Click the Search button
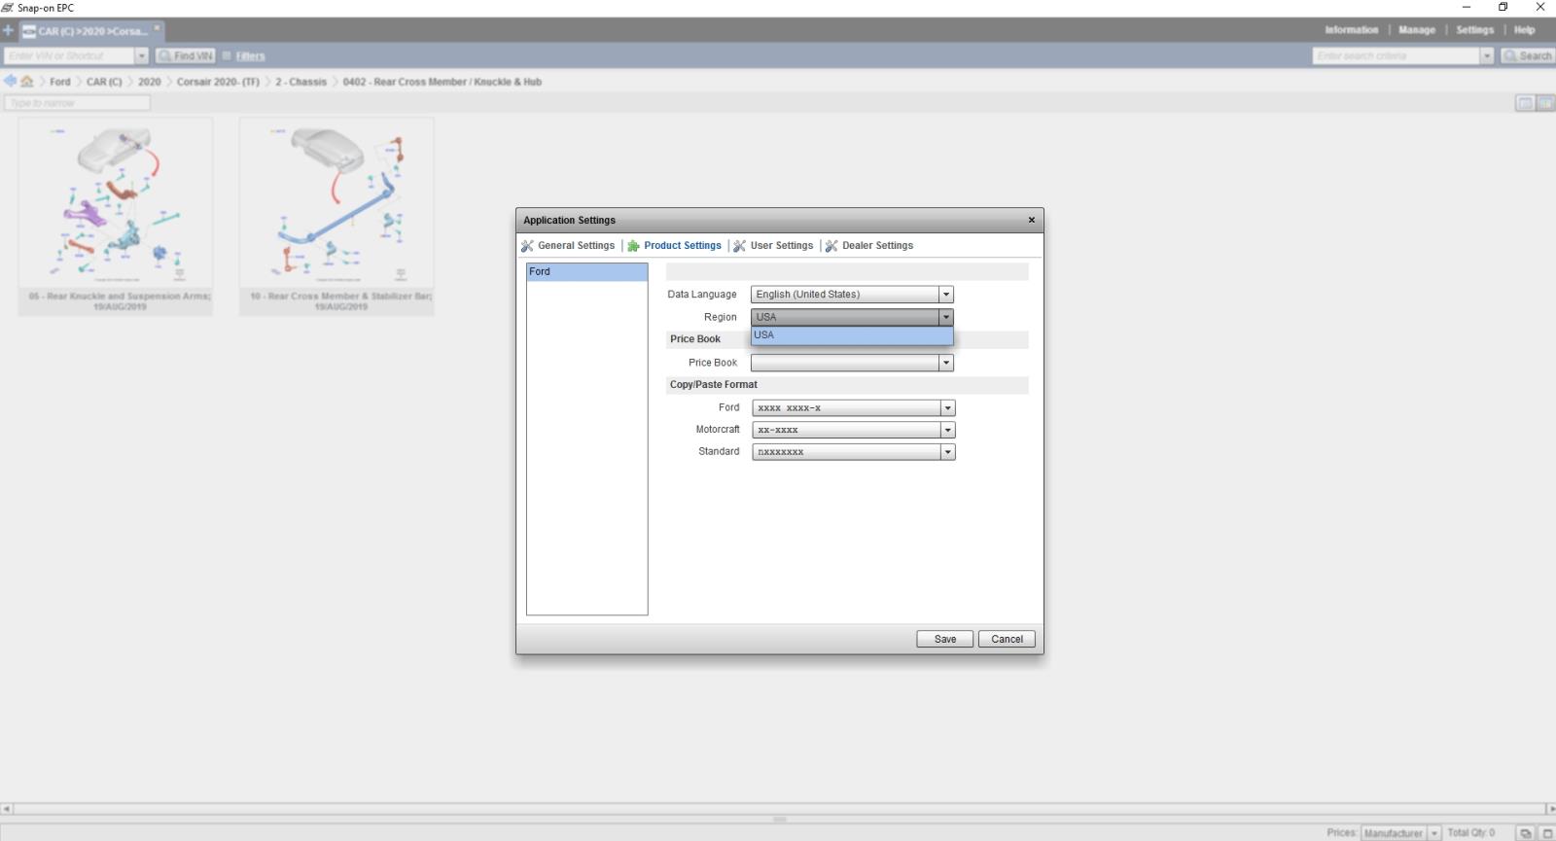The height and width of the screenshot is (841, 1556). [x=1527, y=56]
